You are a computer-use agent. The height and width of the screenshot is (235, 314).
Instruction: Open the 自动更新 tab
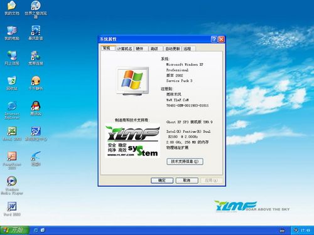click(173, 49)
